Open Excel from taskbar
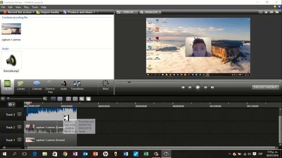282x158 pixels. [x=146, y=154]
